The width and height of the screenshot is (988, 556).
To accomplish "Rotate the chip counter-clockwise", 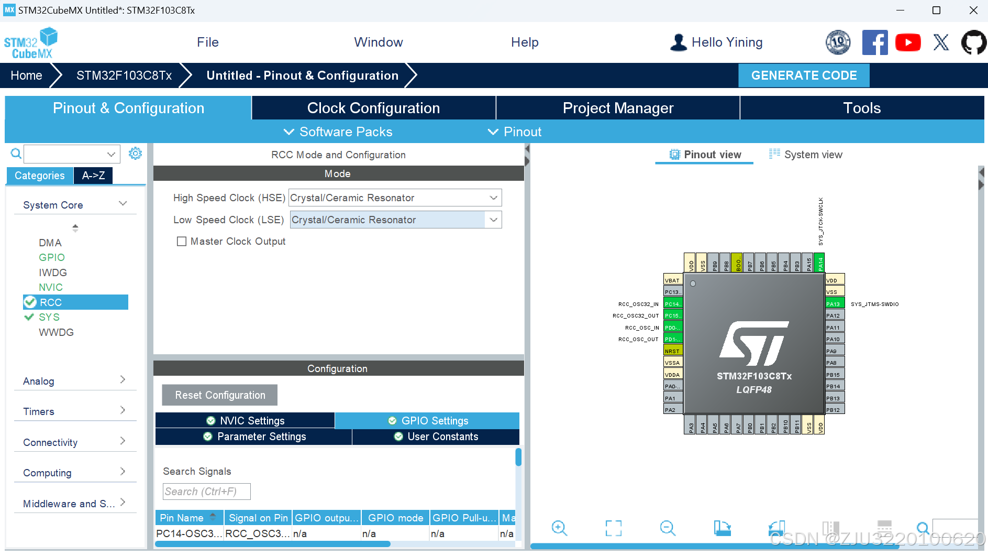I will pyautogui.click(x=776, y=528).
